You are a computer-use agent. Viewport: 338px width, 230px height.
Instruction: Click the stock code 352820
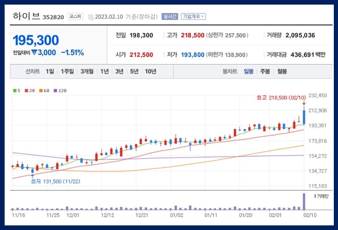(53, 17)
